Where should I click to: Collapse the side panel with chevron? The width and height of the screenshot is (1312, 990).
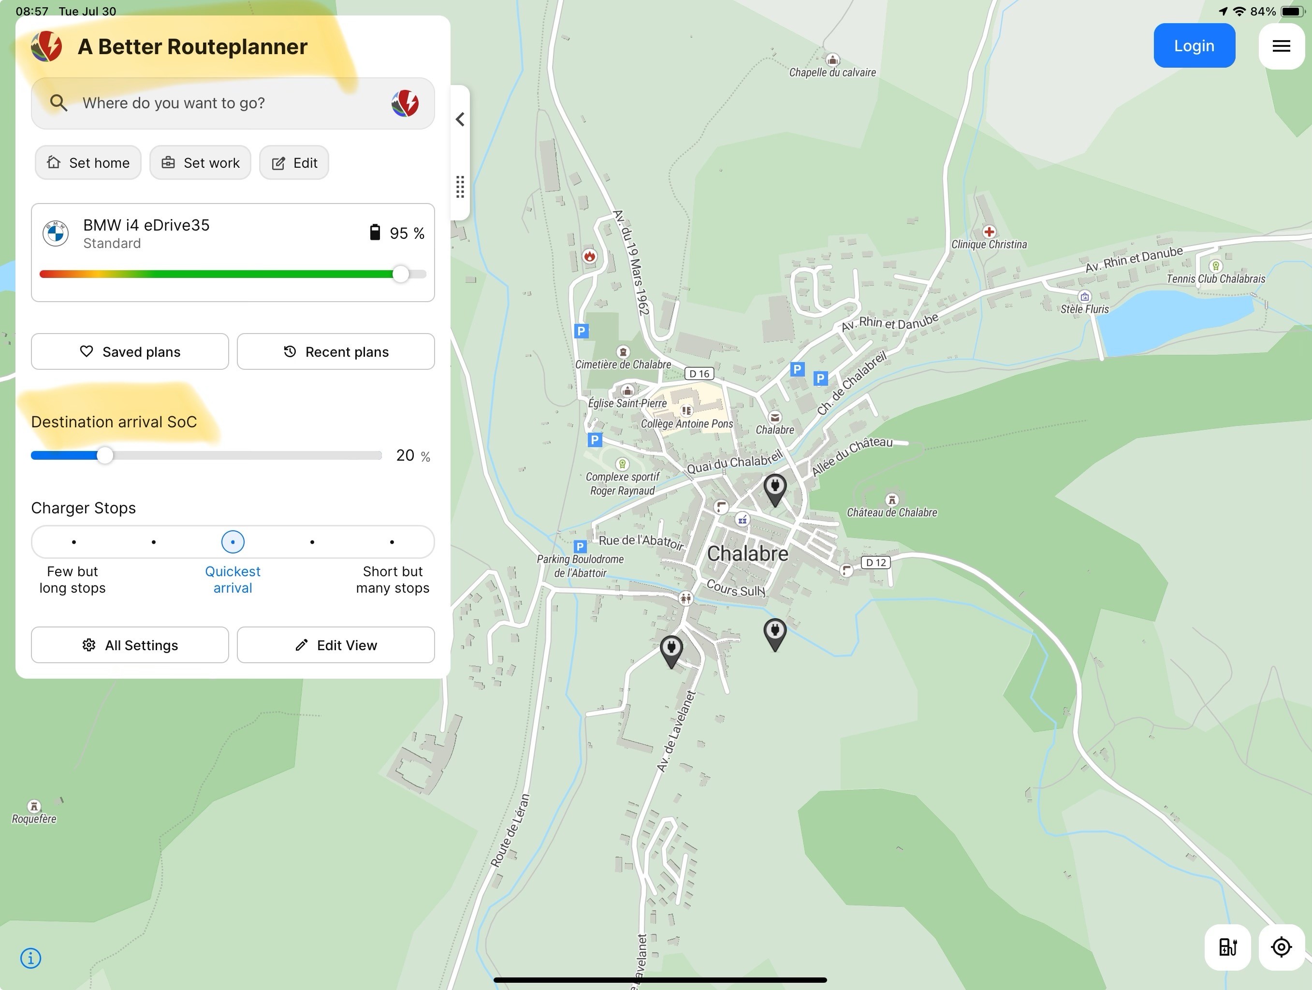point(460,119)
